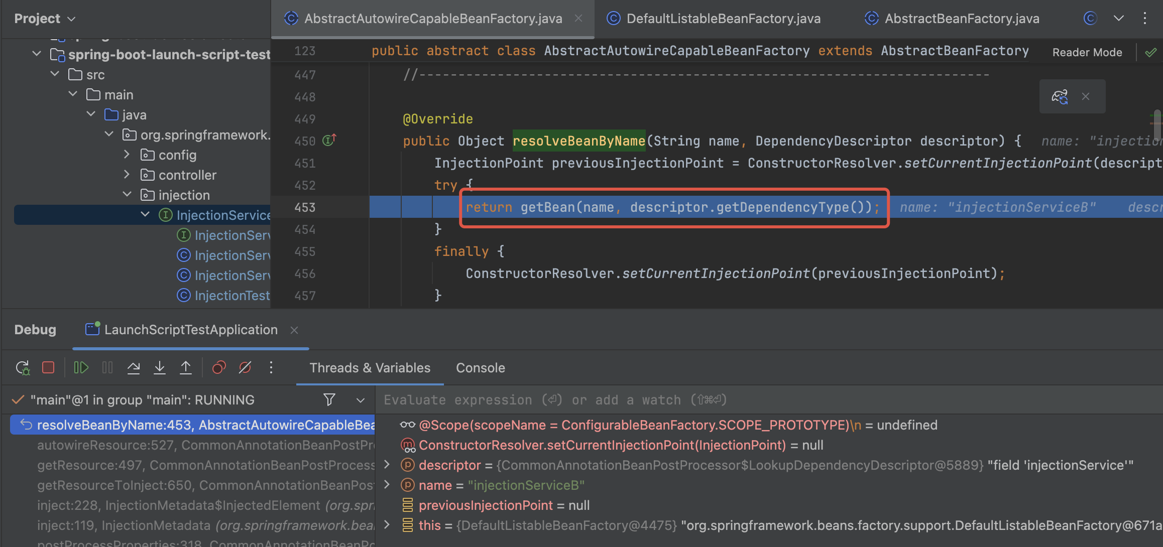Click the Rerun debug session icon
Image resolution: width=1163 pixels, height=547 pixels.
23,368
